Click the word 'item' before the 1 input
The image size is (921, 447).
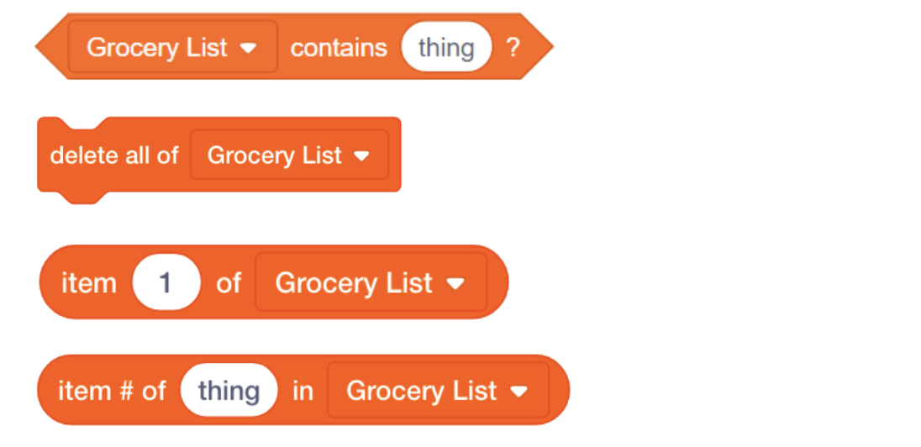[88, 283]
